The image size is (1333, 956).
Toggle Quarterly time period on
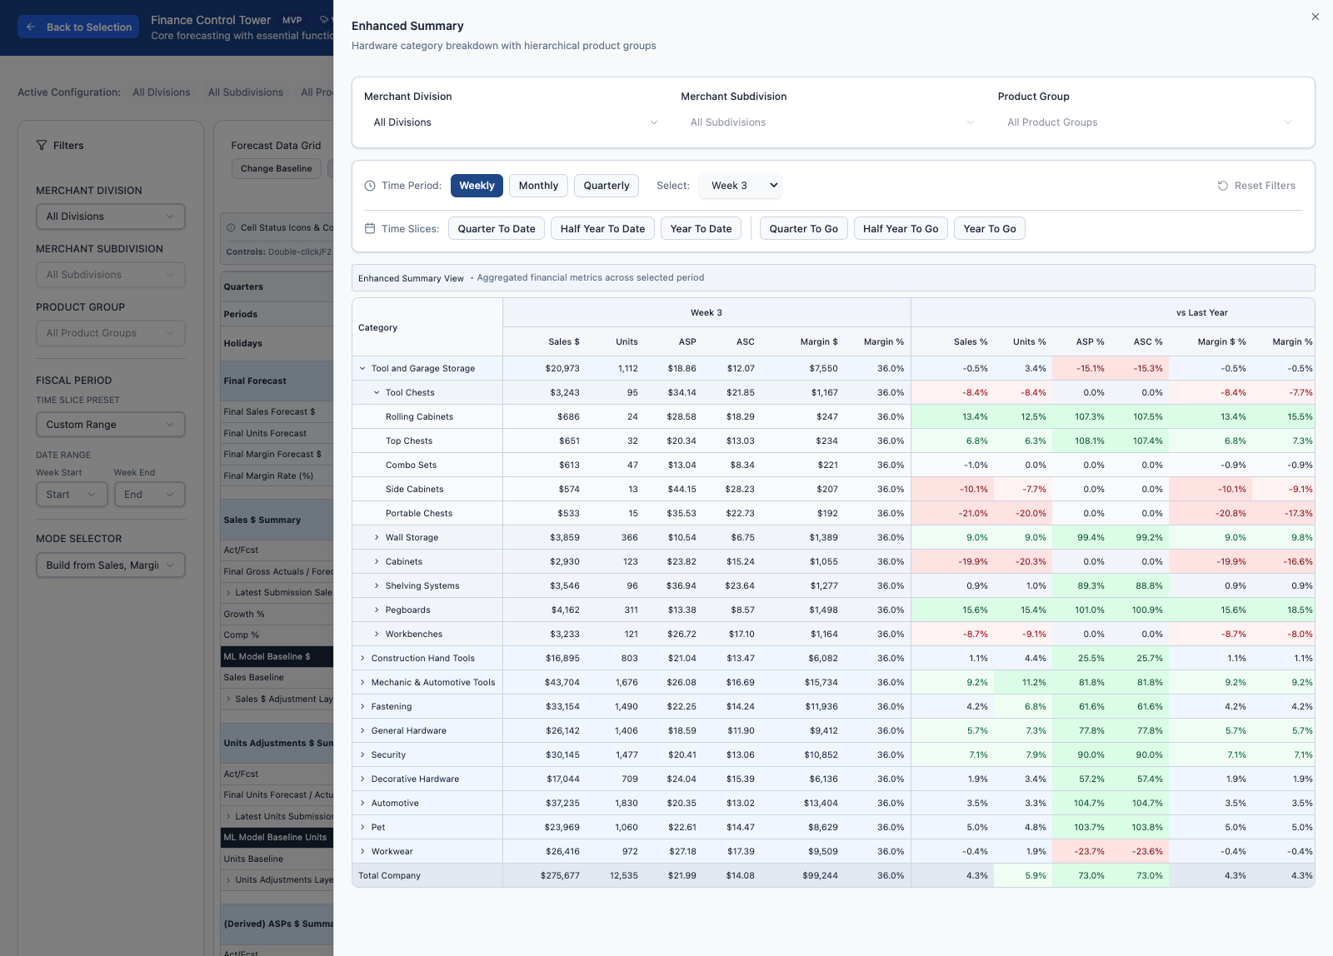607,185
